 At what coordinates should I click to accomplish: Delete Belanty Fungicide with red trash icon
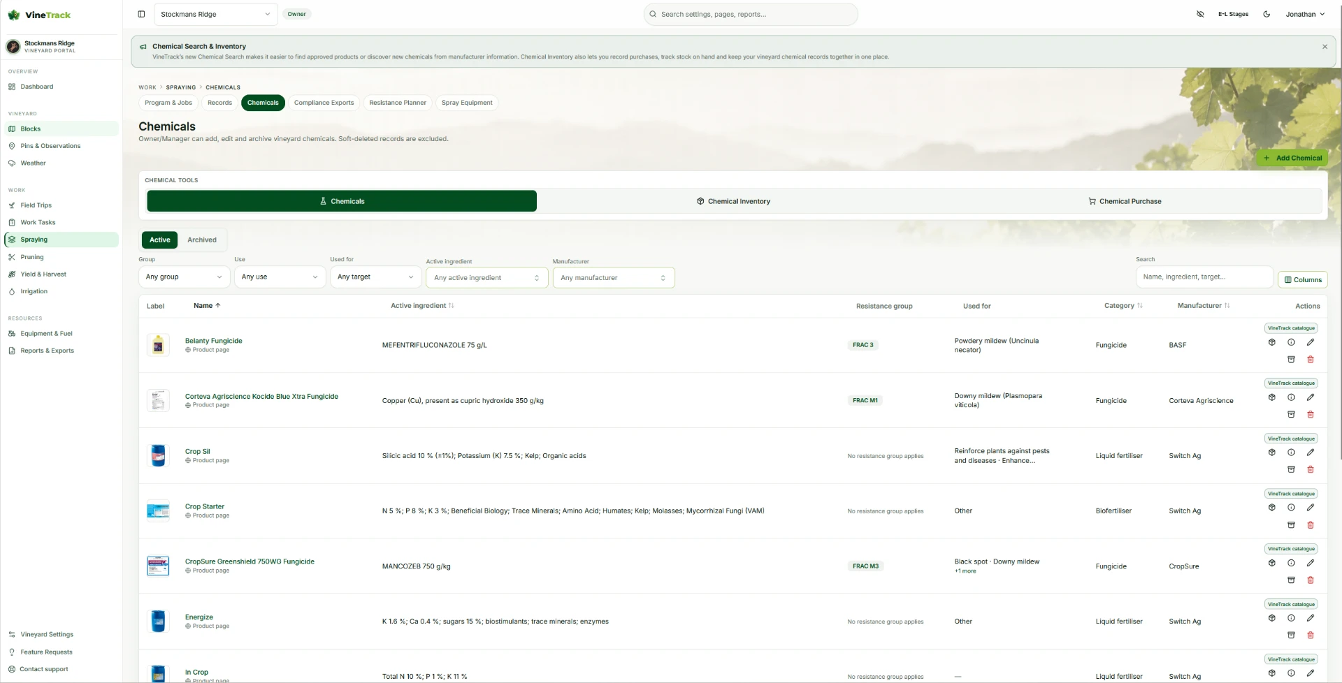[1311, 359]
